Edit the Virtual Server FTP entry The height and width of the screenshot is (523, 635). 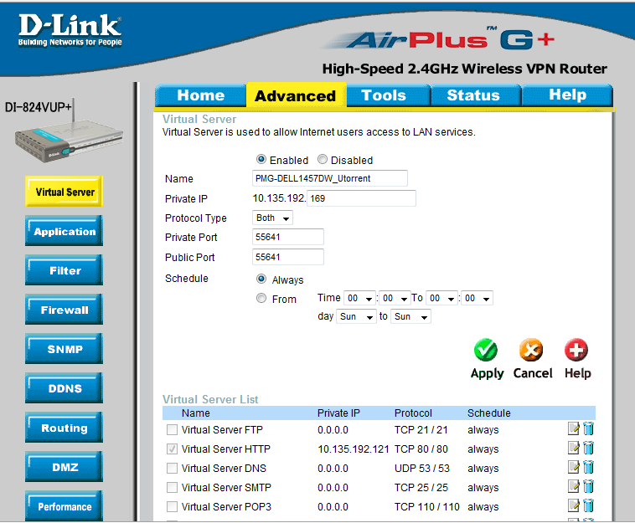click(574, 428)
